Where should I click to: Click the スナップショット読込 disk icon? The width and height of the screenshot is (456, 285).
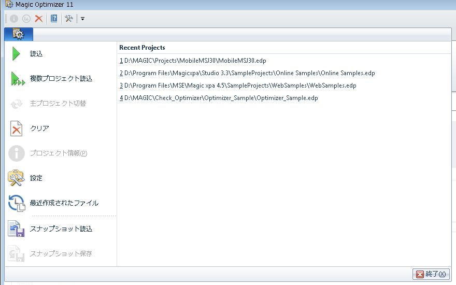click(17, 229)
